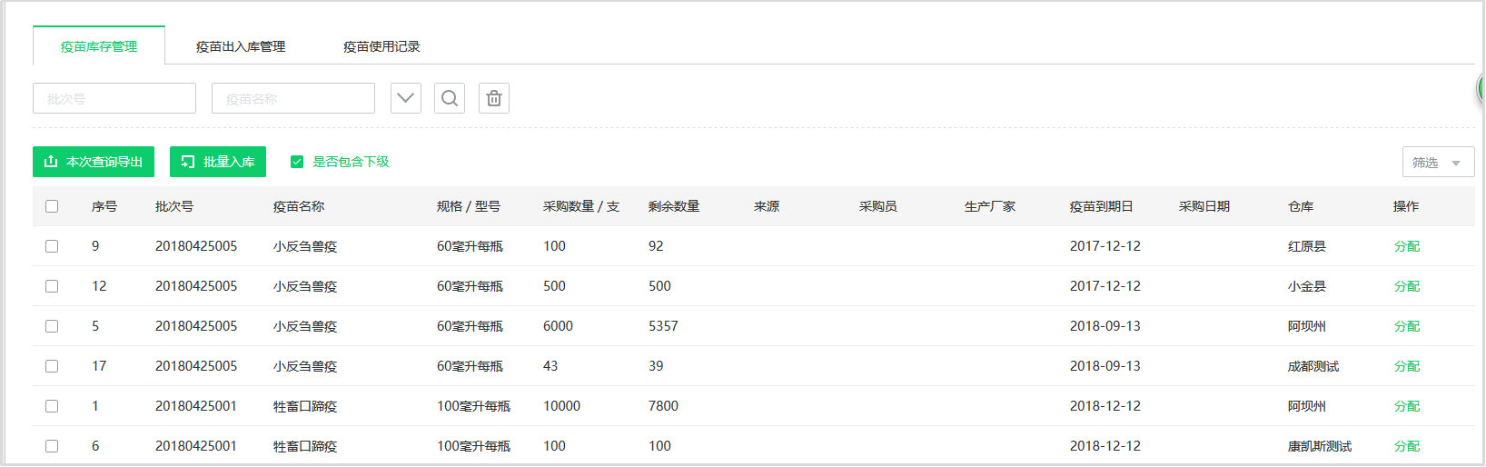This screenshot has height=467, width=1486.
Task: Click purchase quantity cell 6000
Action: coord(558,326)
